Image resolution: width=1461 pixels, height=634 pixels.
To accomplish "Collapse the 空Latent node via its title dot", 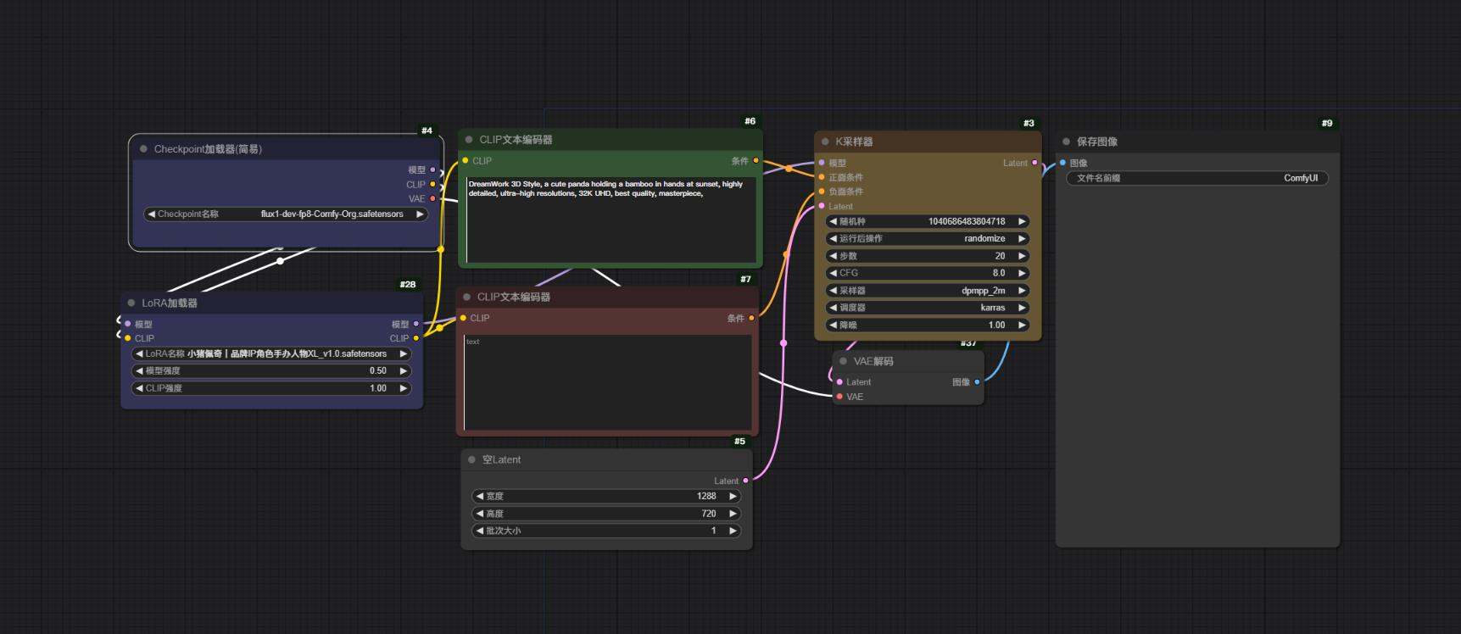I will click(471, 459).
